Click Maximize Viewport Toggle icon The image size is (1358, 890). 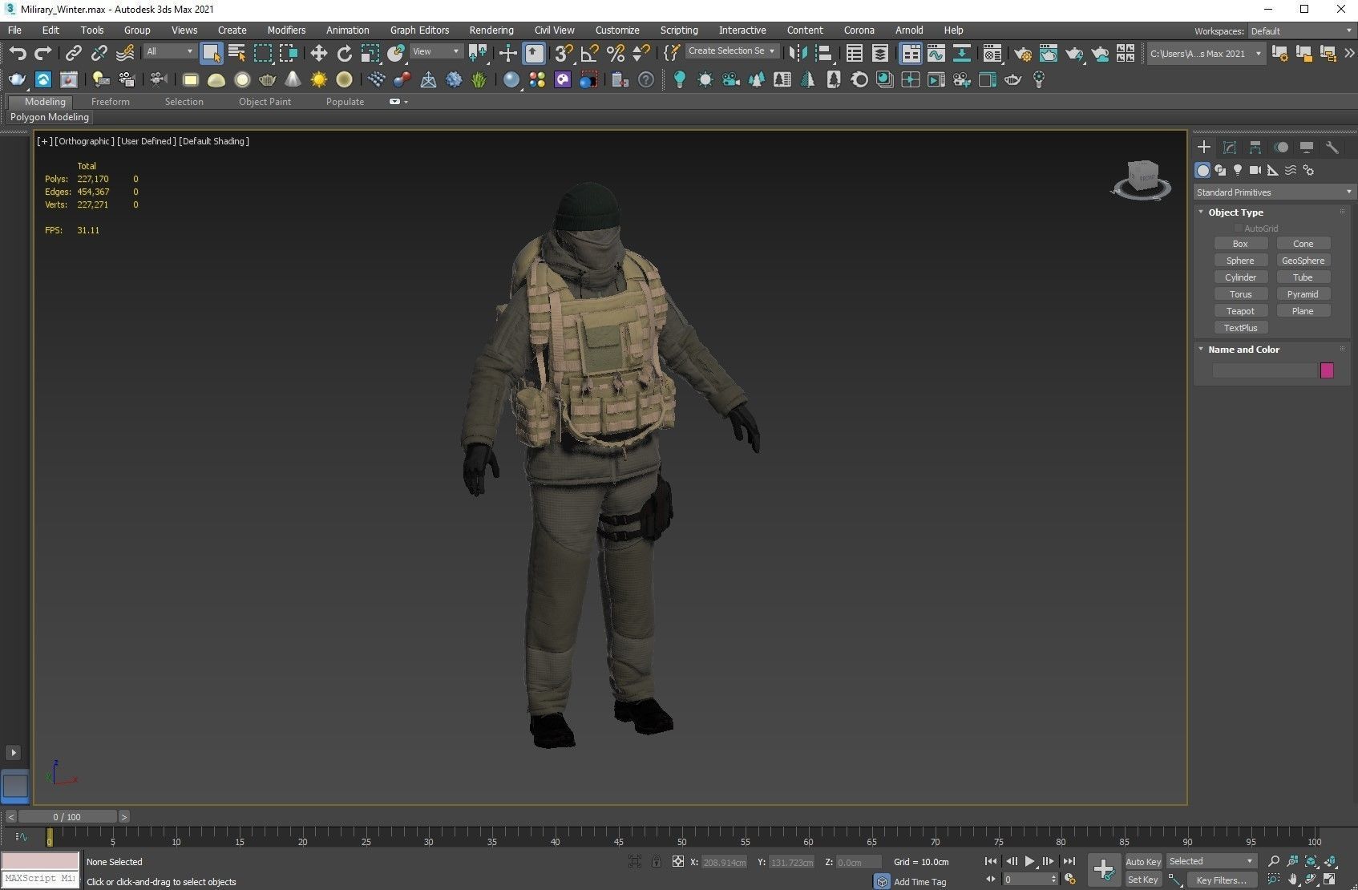[x=1330, y=880]
